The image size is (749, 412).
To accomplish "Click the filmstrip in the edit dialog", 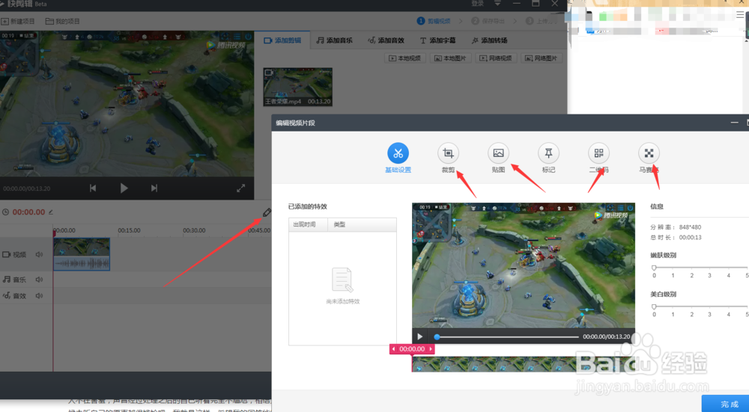I will (x=523, y=365).
